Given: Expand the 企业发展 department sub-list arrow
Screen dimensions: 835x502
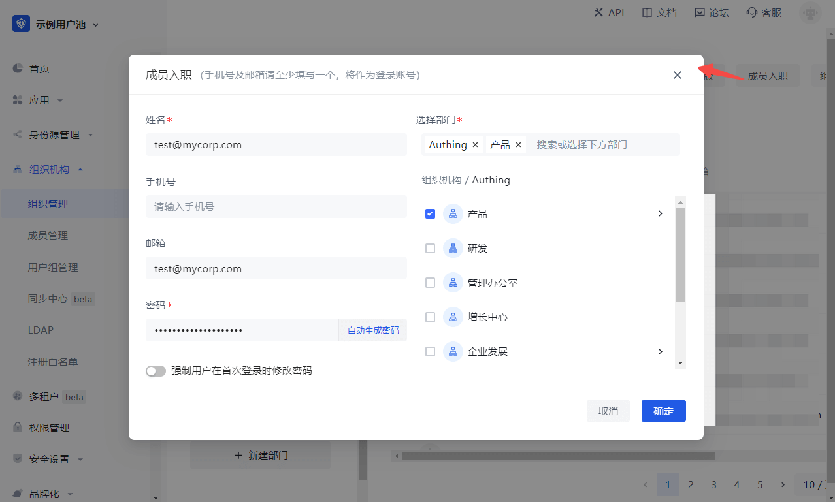Looking at the screenshot, I should (x=660, y=351).
